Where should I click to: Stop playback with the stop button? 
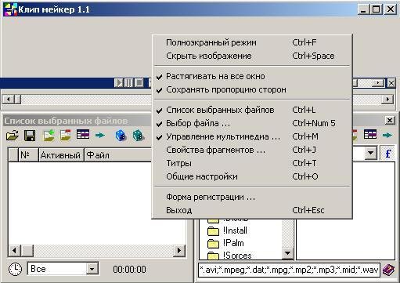click(x=139, y=83)
